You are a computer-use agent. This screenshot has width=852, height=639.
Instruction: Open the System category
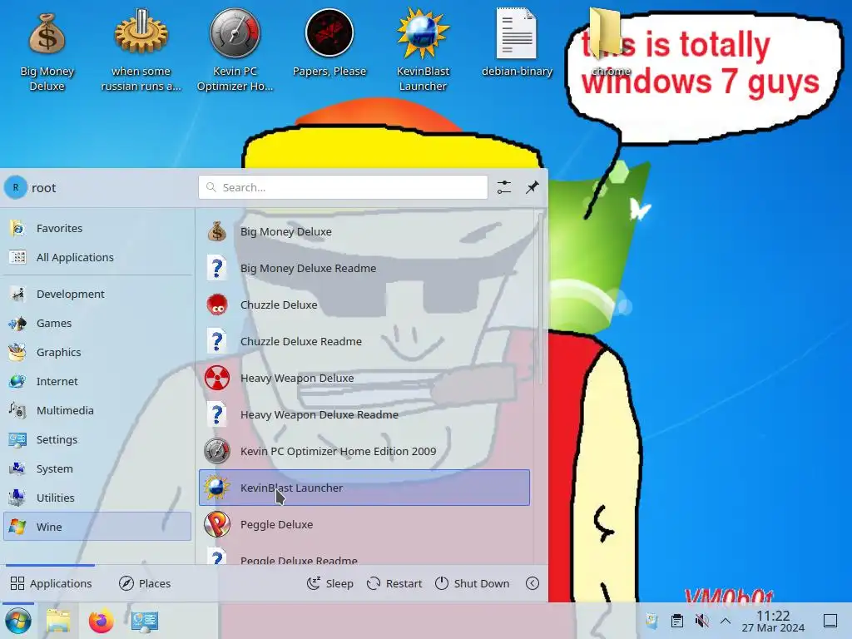97,468
